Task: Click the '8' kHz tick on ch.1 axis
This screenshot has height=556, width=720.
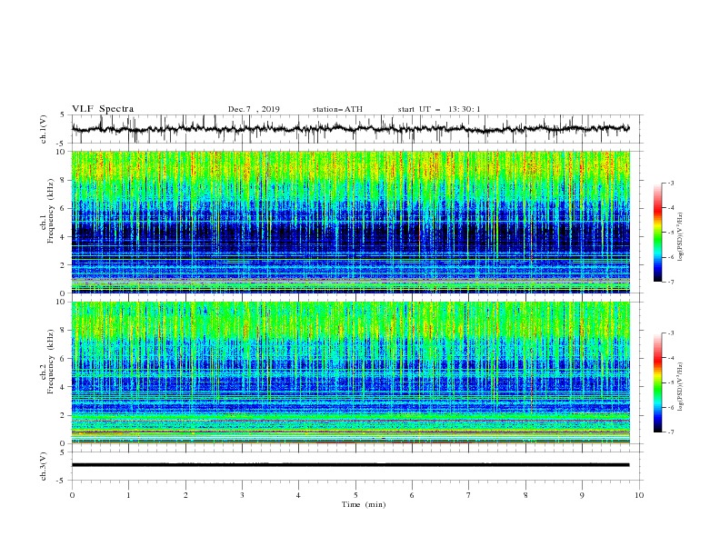Action: 65,180
